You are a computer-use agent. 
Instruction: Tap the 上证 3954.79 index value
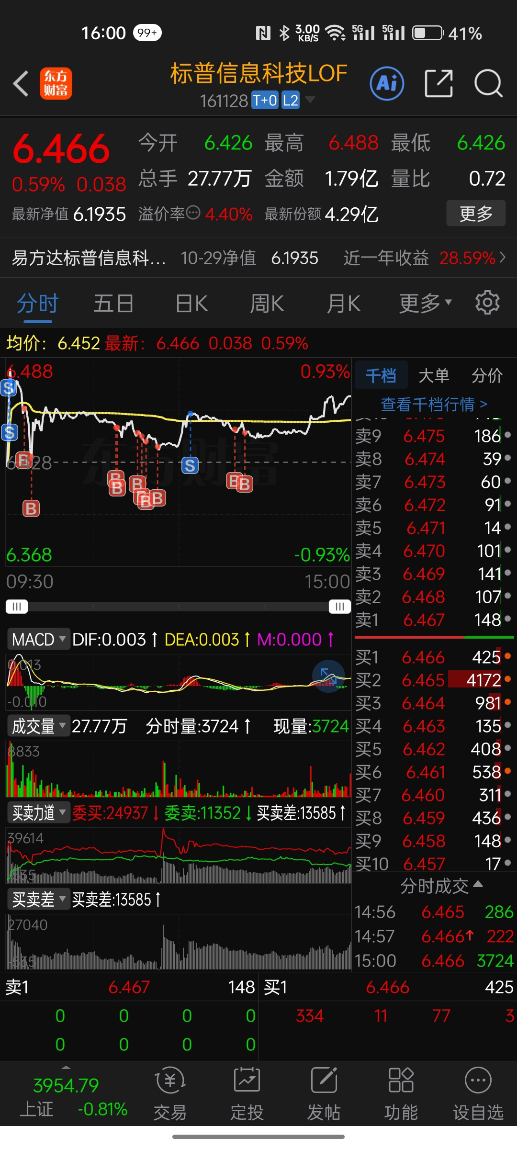click(66, 1085)
